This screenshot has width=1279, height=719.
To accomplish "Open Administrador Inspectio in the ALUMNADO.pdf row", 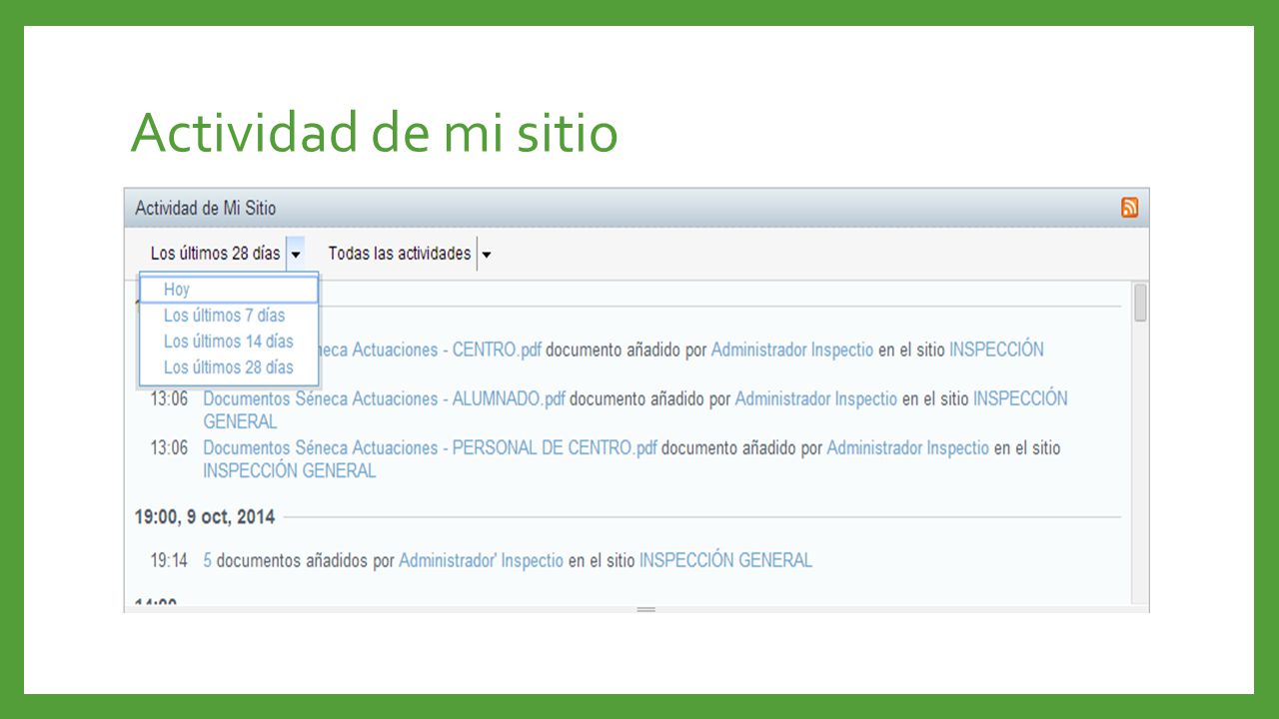I will click(816, 398).
